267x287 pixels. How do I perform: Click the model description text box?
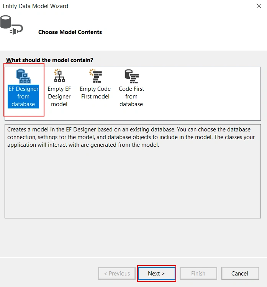pos(133,171)
